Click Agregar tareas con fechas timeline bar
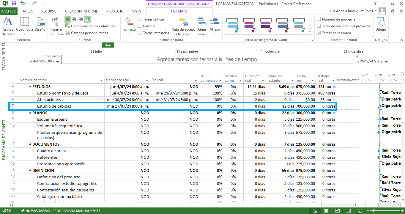The height and width of the screenshot is (214, 405). (x=207, y=59)
